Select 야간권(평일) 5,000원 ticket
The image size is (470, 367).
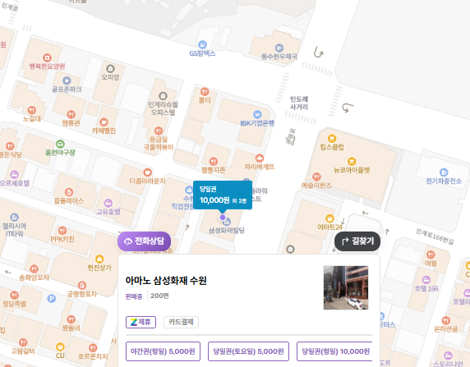163,351
